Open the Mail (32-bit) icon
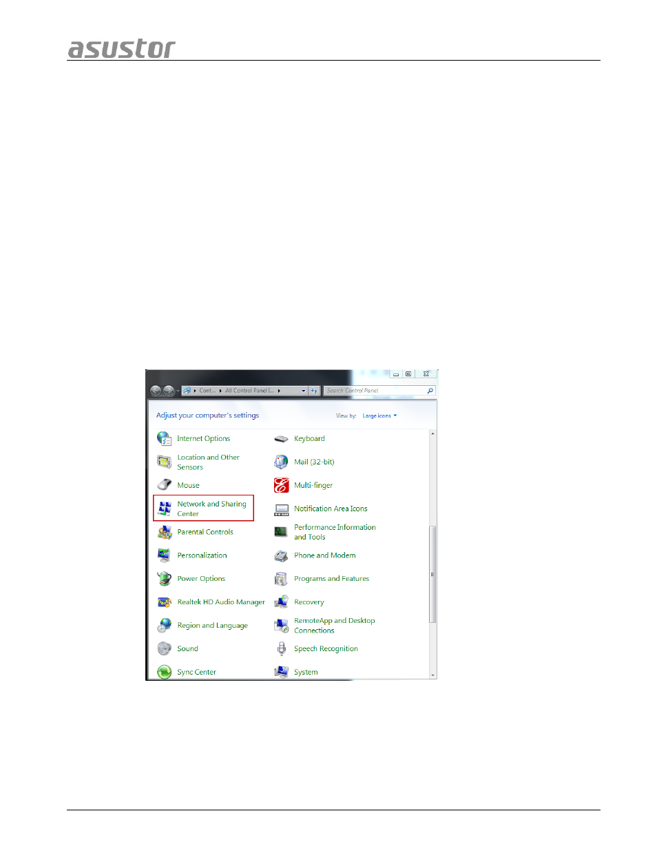 click(281, 462)
